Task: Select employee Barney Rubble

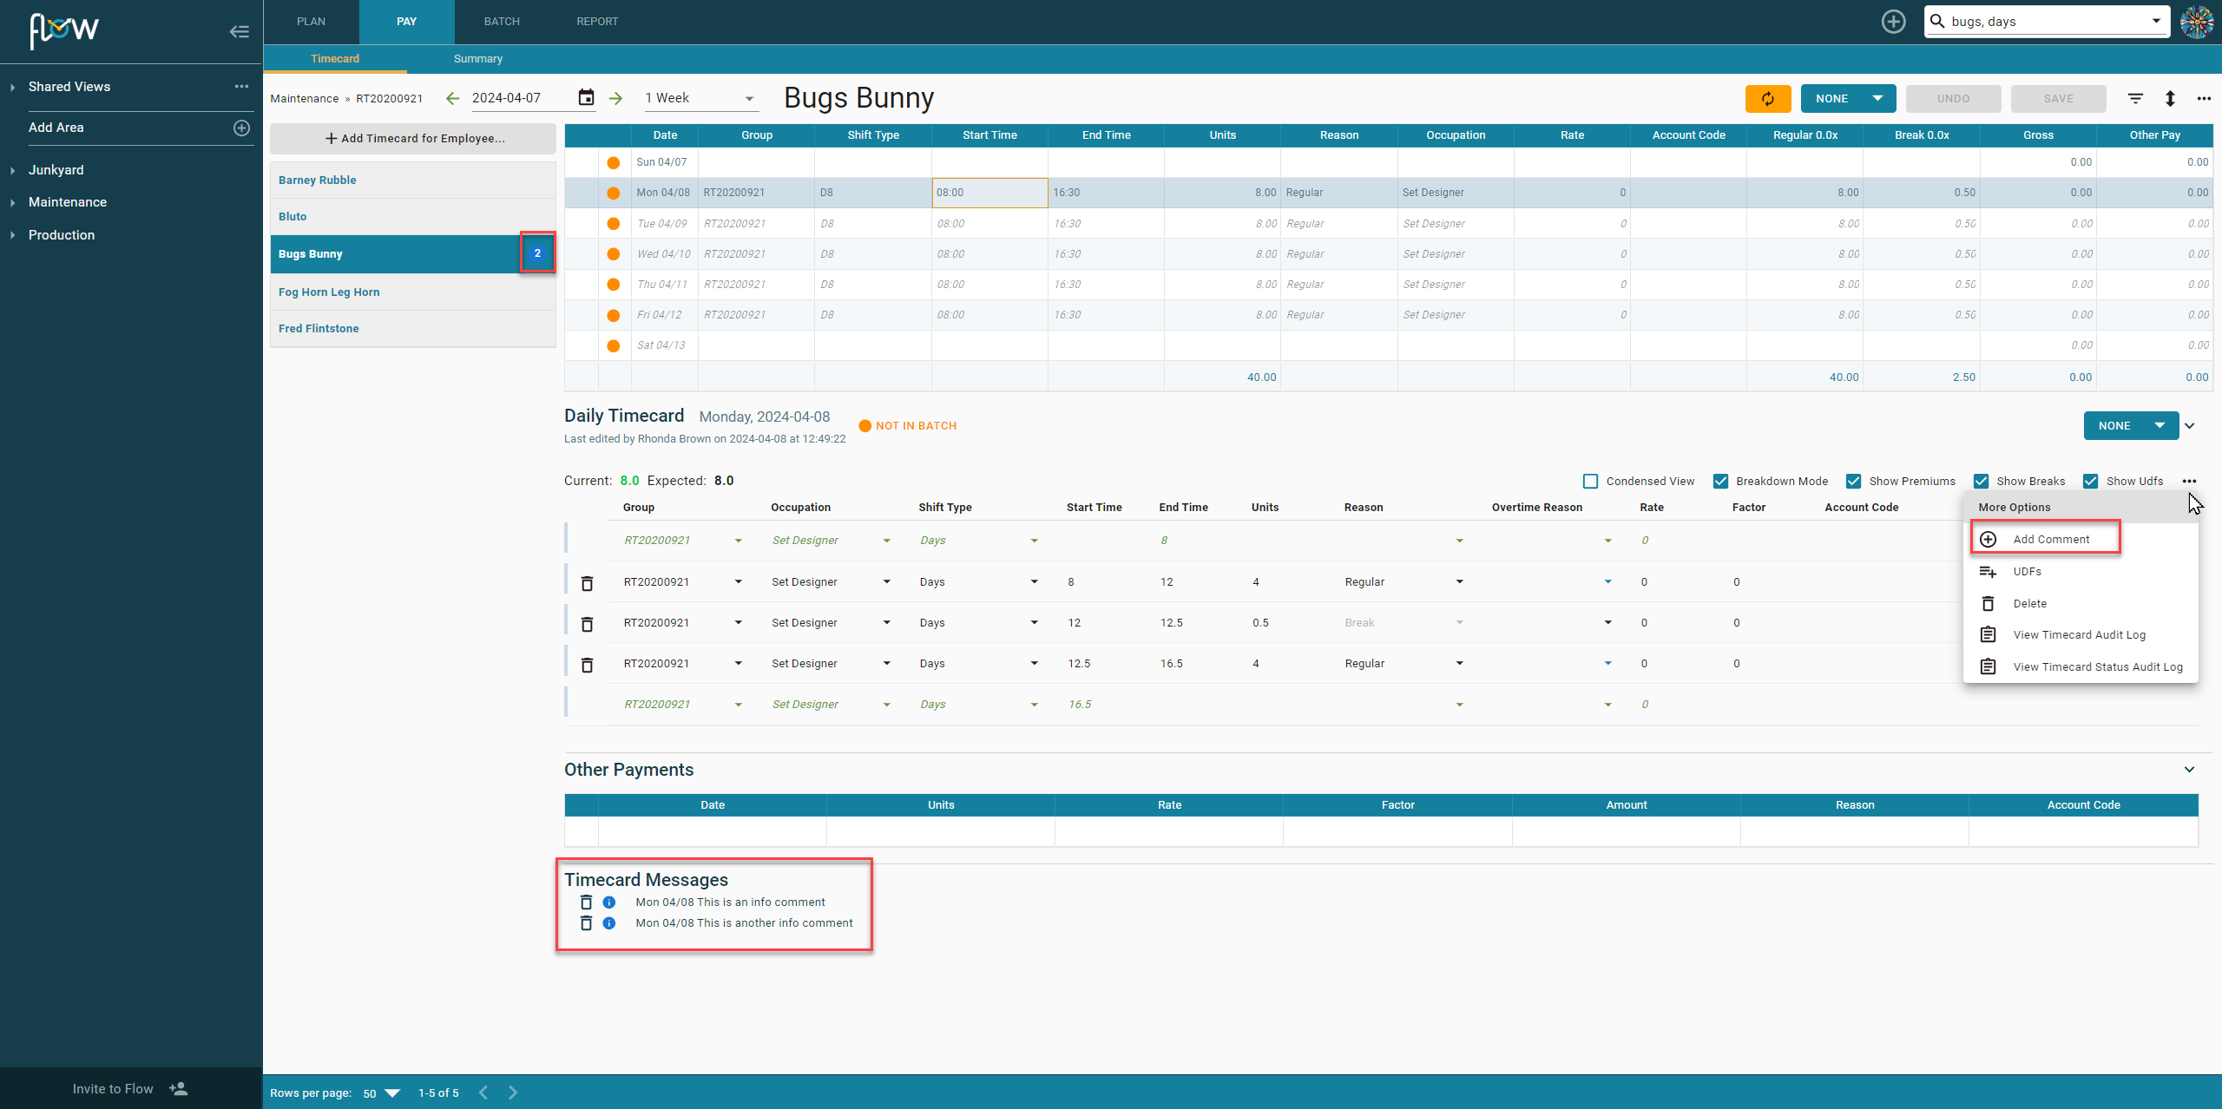Action: 413,180
